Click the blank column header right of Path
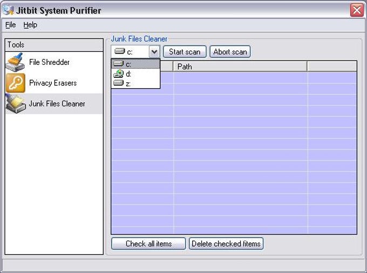This screenshot has width=367, height=273. point(332,66)
